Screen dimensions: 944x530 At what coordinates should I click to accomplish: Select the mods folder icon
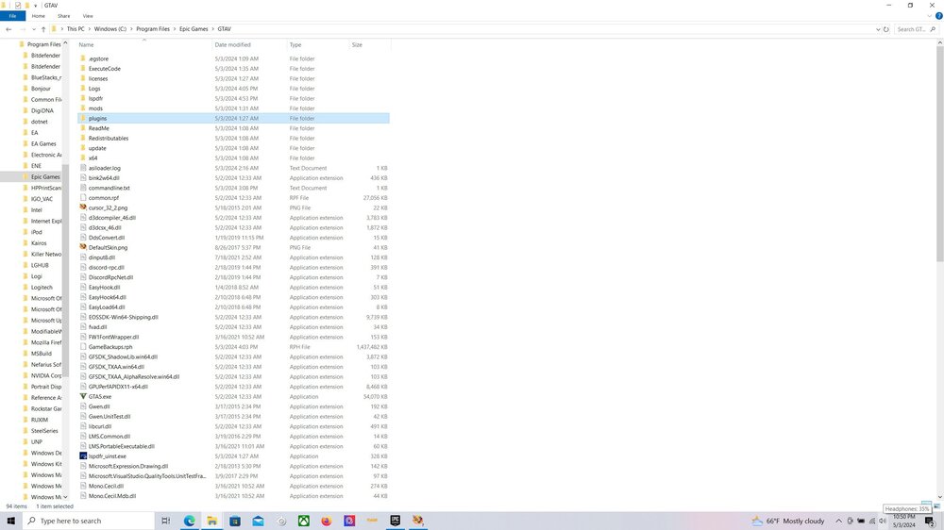(83, 108)
